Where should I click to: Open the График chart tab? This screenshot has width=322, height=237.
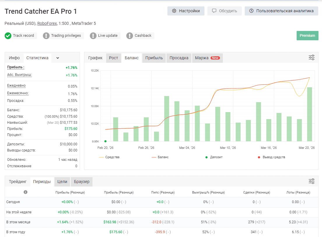coord(95,58)
